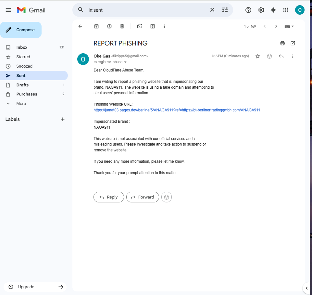Click Compose button

21,30
